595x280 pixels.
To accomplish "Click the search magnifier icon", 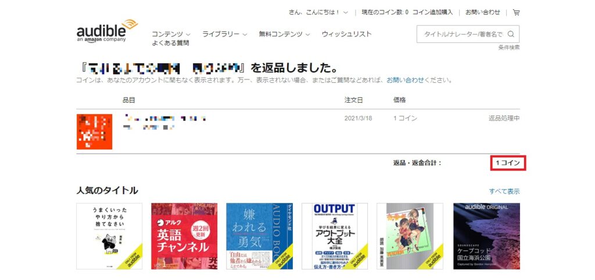I will (x=511, y=34).
